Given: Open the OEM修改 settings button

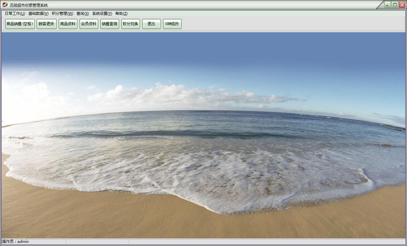Looking at the screenshot, I should (172, 24).
